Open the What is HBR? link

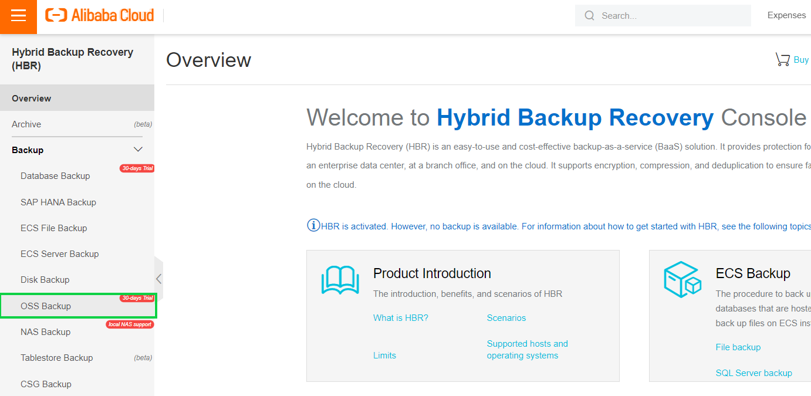[401, 317]
